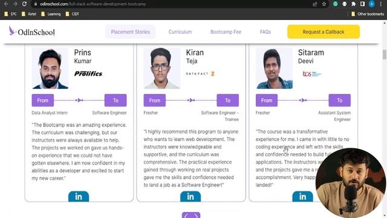Click 'Assistant System Engineer' text
This screenshot has width=387, height=218.
point(334,116)
